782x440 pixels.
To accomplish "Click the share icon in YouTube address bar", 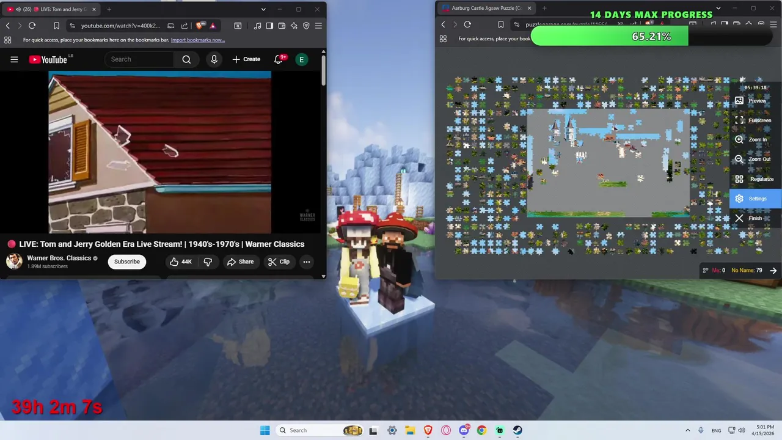I will coord(184,26).
